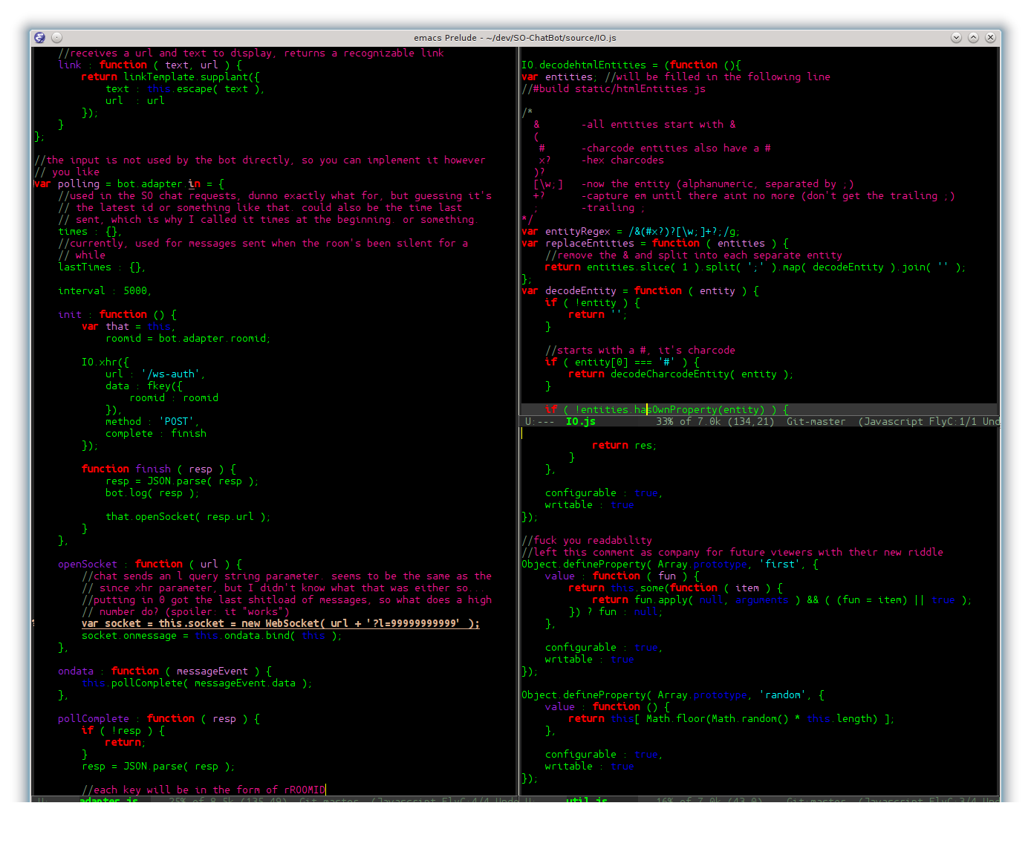This screenshot has height=852, width=1031.
Task: Click the 'var entityRegex' regex line
Action: (x=631, y=232)
